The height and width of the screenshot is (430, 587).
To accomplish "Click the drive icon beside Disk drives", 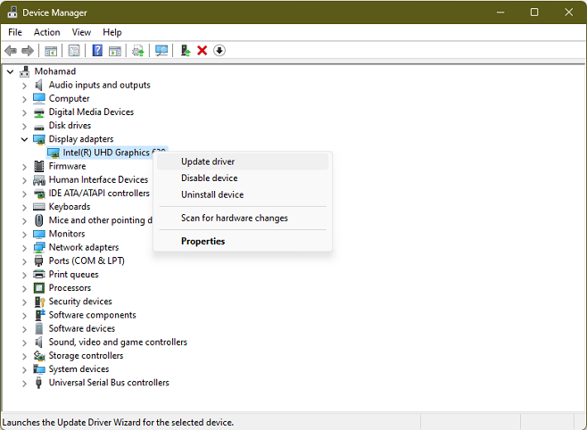I will pyautogui.click(x=39, y=127).
